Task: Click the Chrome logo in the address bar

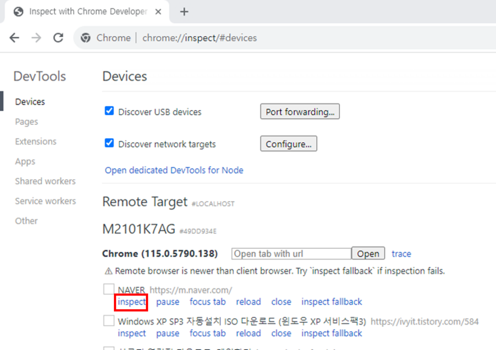Action: click(x=85, y=37)
